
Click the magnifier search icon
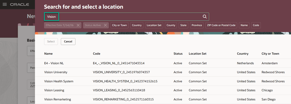(x=205, y=17)
